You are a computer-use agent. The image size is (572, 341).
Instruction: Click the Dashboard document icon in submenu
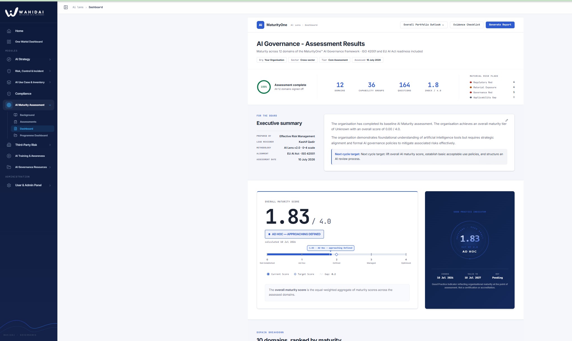15,129
